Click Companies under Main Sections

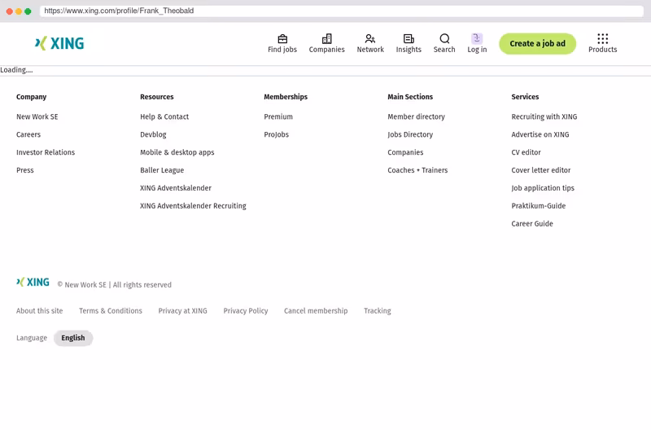[405, 152]
